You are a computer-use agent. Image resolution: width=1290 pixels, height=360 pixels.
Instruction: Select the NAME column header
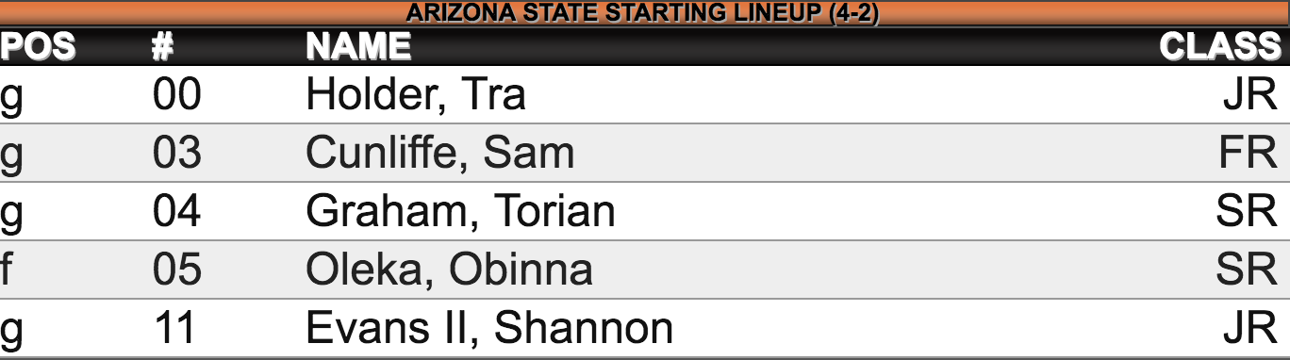click(358, 46)
